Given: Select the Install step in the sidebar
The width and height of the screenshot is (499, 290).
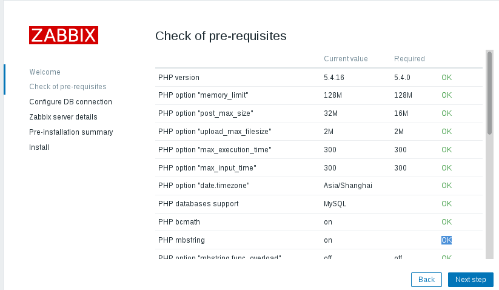Looking at the screenshot, I should tap(39, 147).
